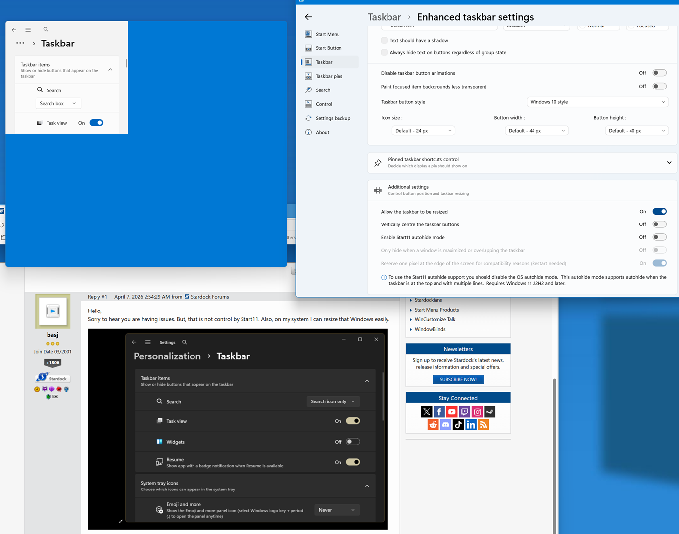Turn off Allow the taskbar to be resized
Viewport: 679px width, 534px height.
[659, 212]
